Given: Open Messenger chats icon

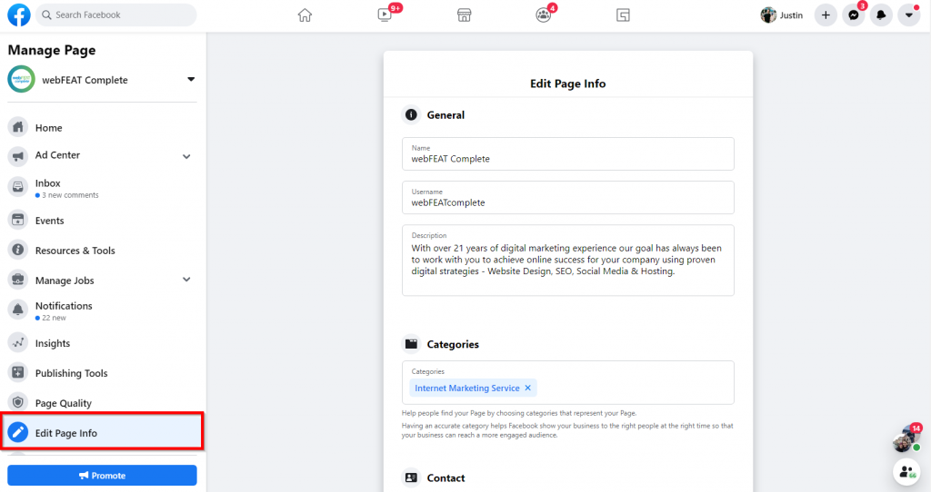Looking at the screenshot, I should tap(853, 15).
